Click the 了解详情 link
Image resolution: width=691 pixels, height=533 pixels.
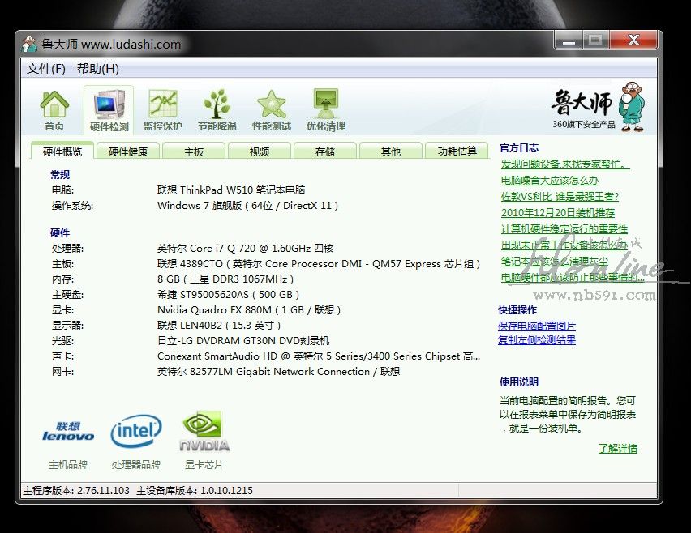pos(618,449)
